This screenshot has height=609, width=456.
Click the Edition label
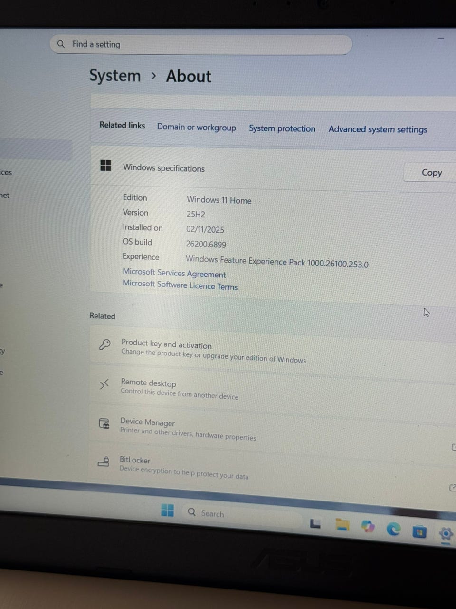point(135,197)
